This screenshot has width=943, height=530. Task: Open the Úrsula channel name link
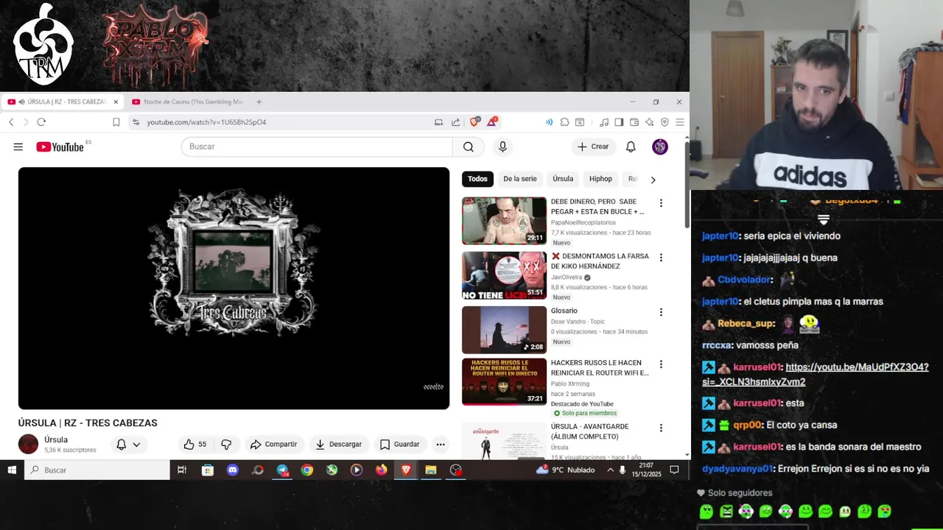click(x=56, y=439)
